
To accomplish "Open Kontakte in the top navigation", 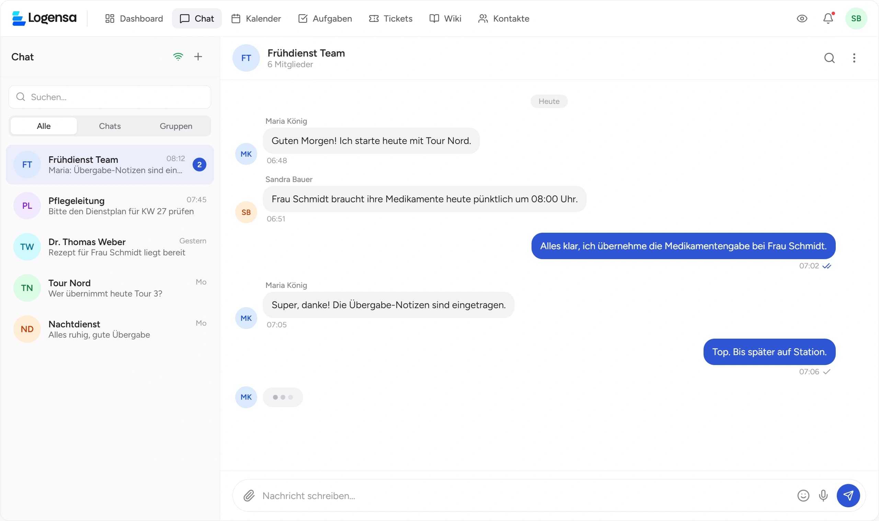I will tap(503, 18).
